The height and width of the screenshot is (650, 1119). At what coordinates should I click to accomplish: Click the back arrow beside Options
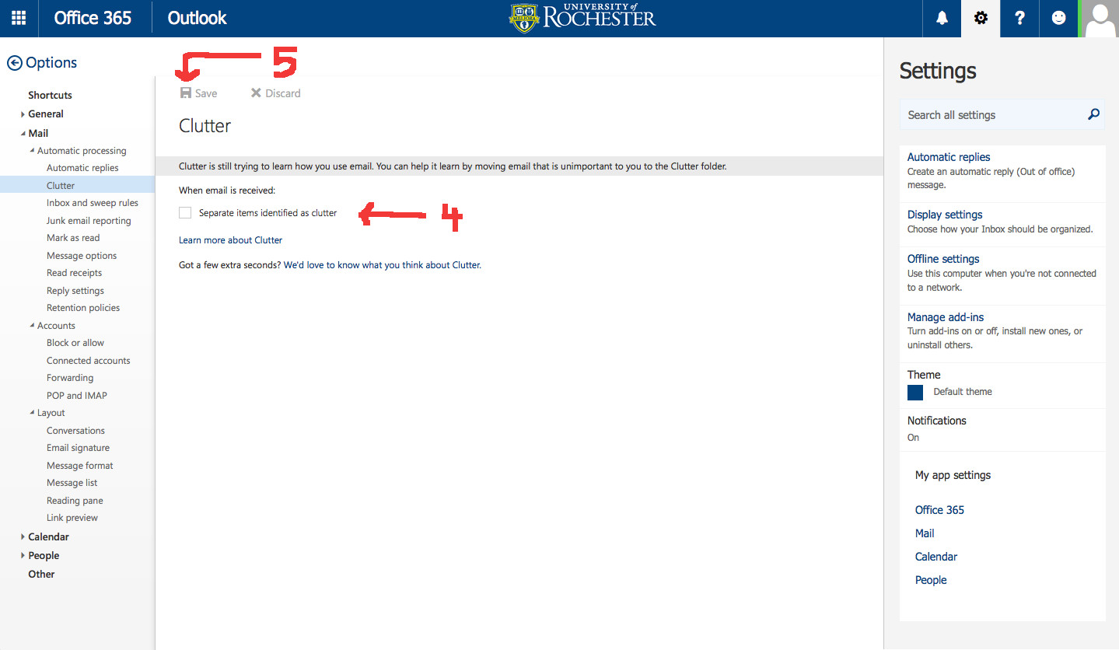pos(14,63)
